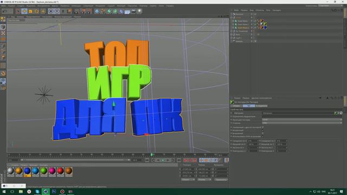Image resolution: width=347 pixels, height=195 pixels.
Task: Open timeline layout icon beside key buttons
Action: [x=227, y=160]
